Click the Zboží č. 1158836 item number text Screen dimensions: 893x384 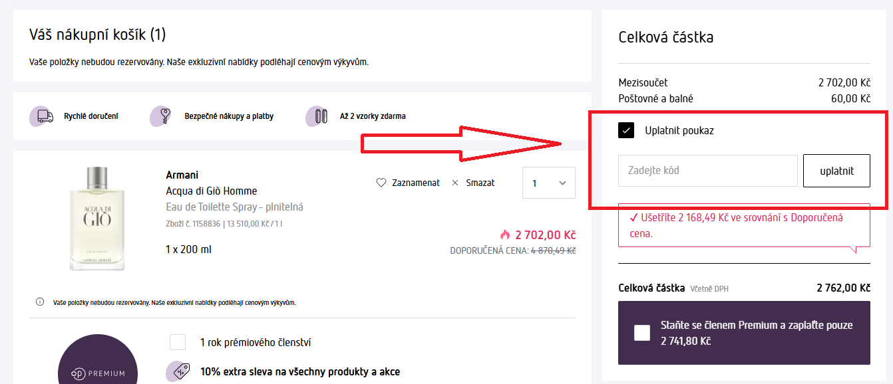(x=193, y=224)
